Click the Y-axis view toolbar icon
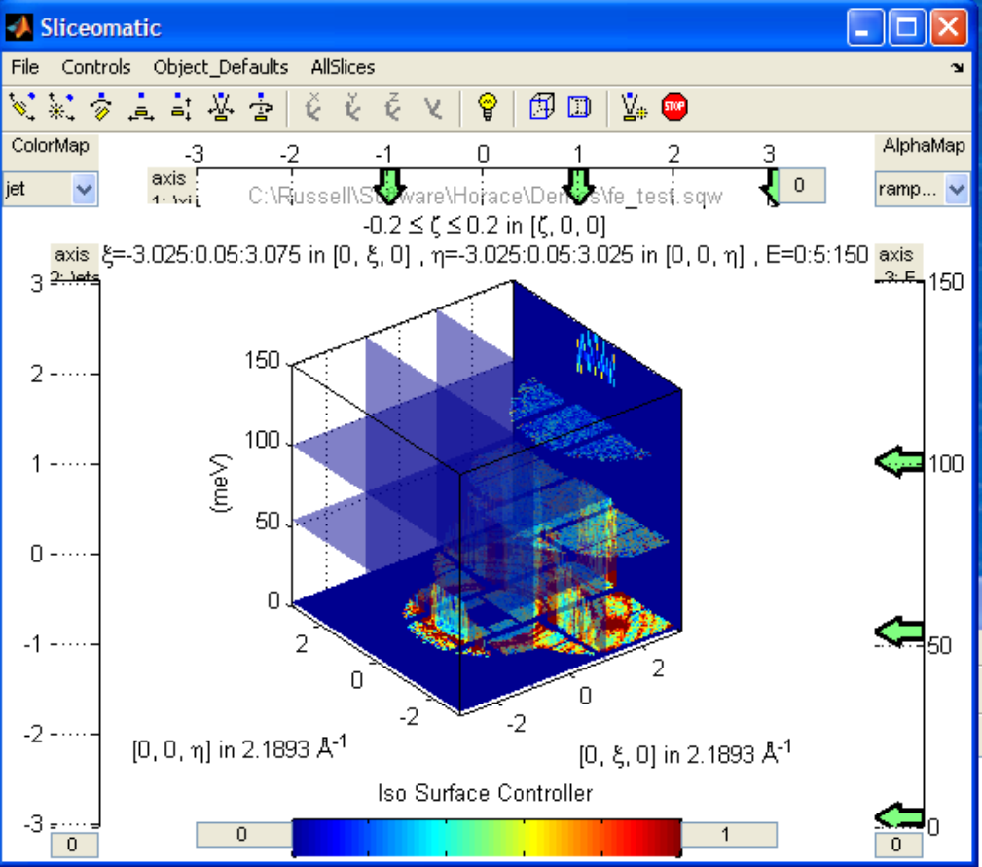 [x=353, y=107]
